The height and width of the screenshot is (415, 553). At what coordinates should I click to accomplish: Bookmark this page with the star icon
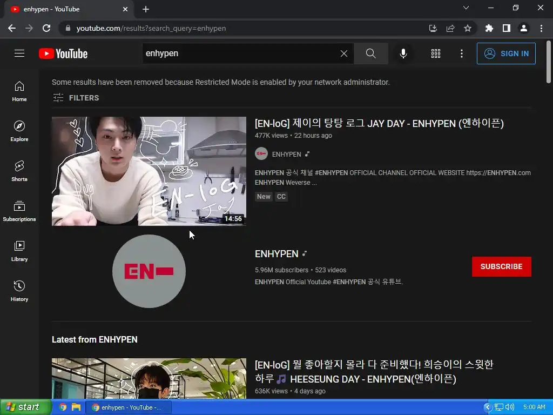468,28
